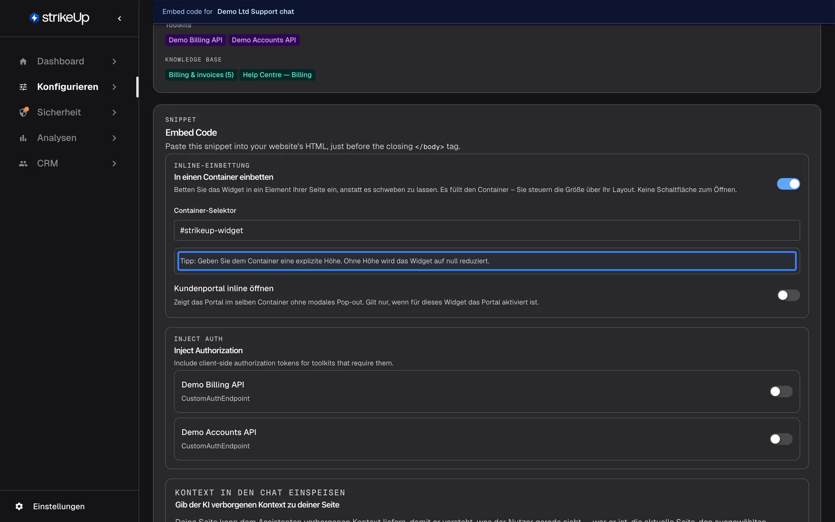The image size is (835, 522).
Task: Click the Einstellungen gear icon
Action: (x=19, y=506)
